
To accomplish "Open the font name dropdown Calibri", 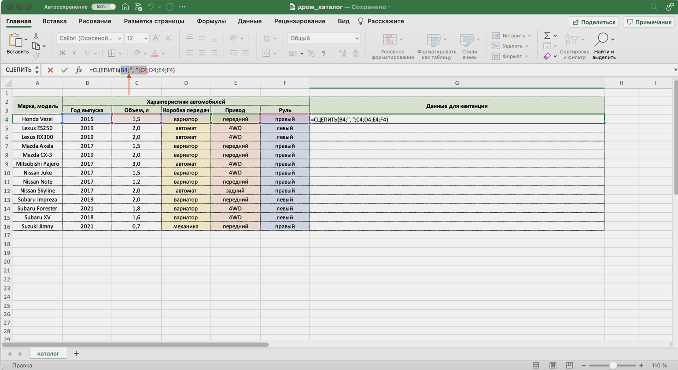I will (90, 38).
